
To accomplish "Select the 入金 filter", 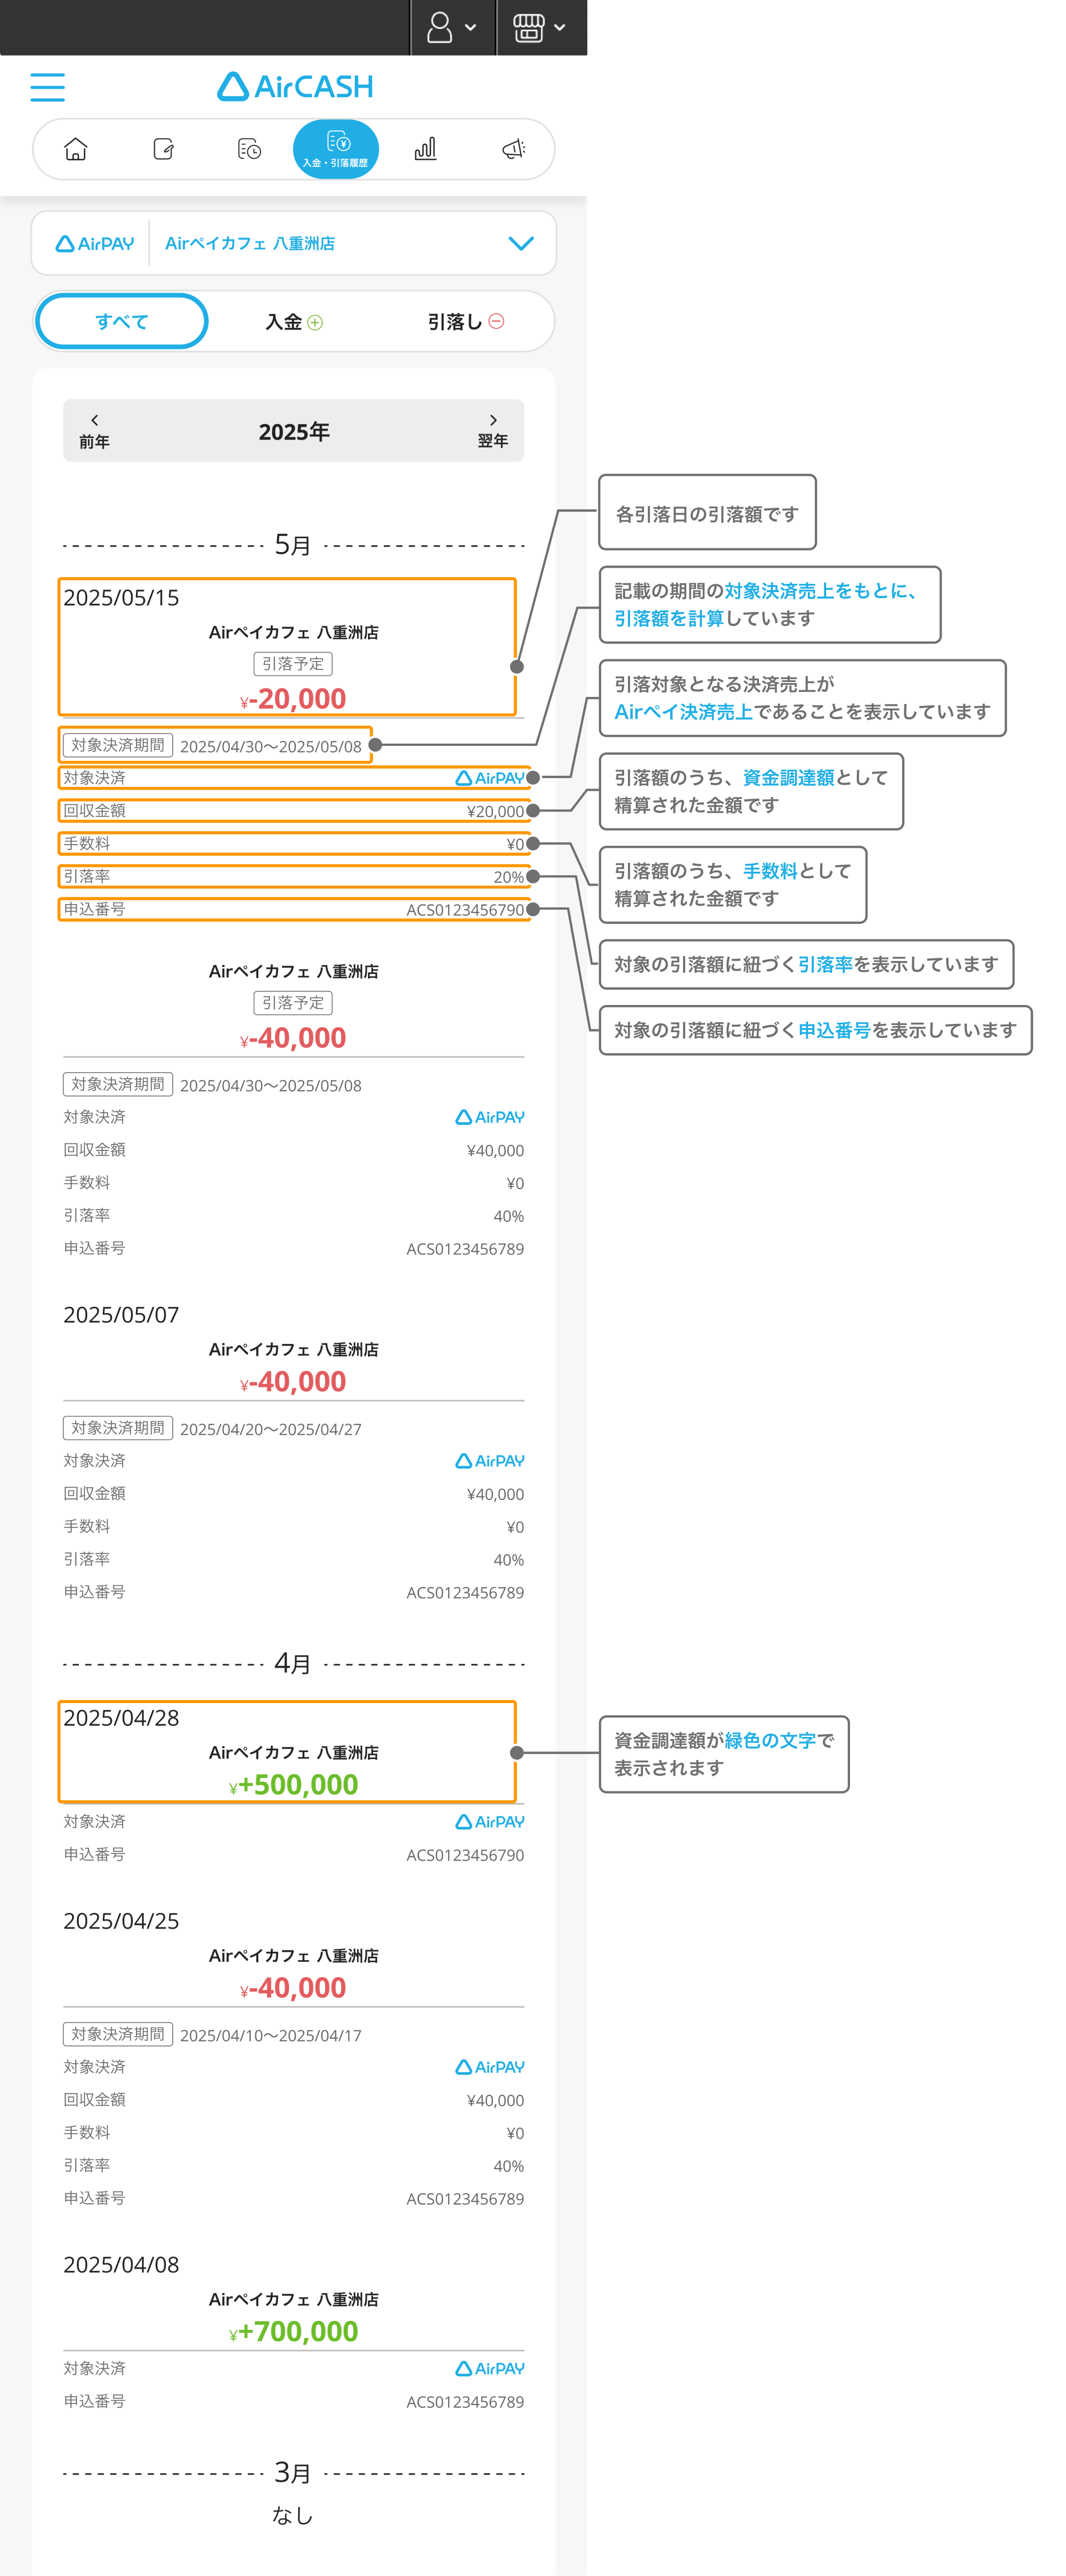I will click(293, 321).
